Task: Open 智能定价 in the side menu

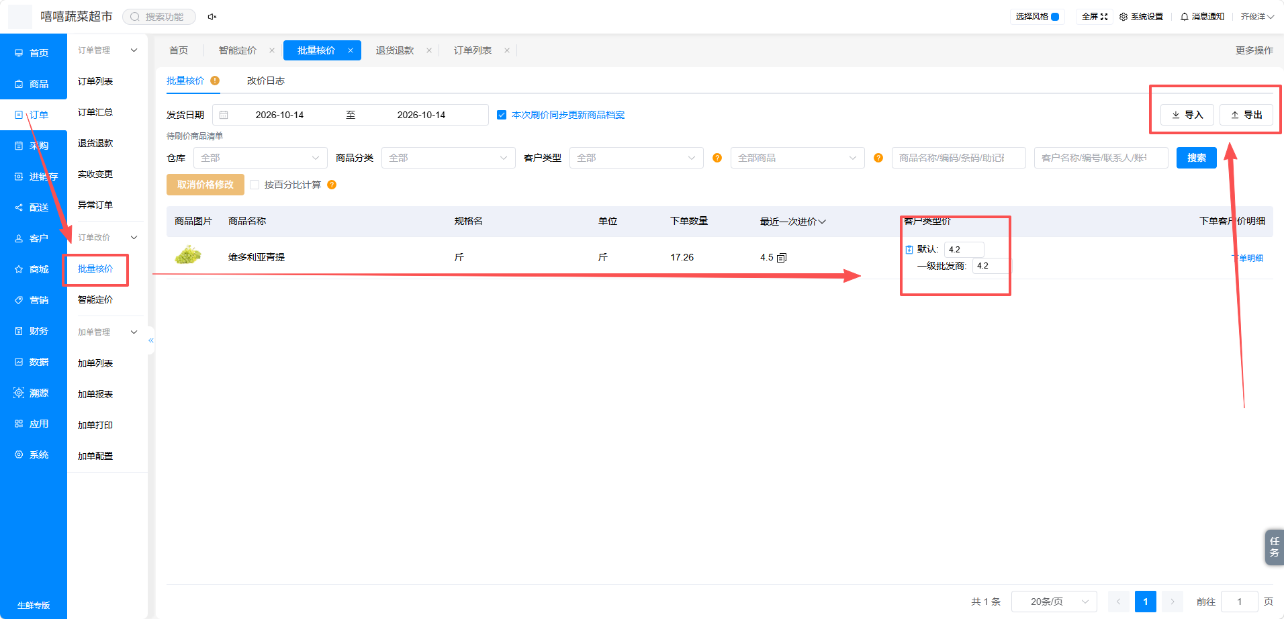Action: tap(95, 299)
